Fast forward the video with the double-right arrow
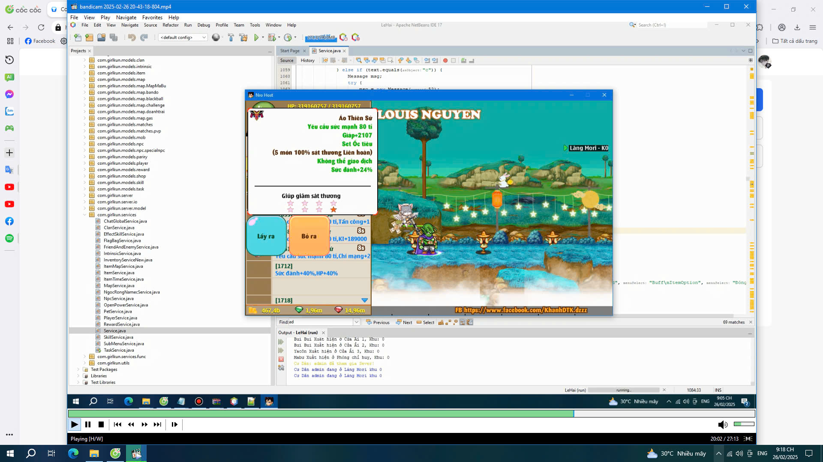The height and width of the screenshot is (462, 823). pos(144,424)
